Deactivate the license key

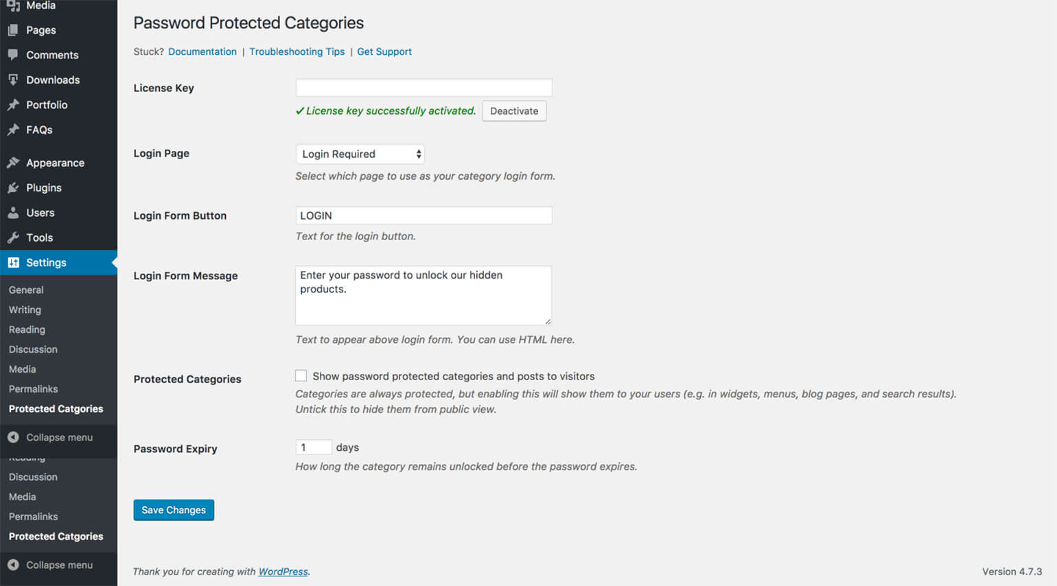tap(514, 110)
